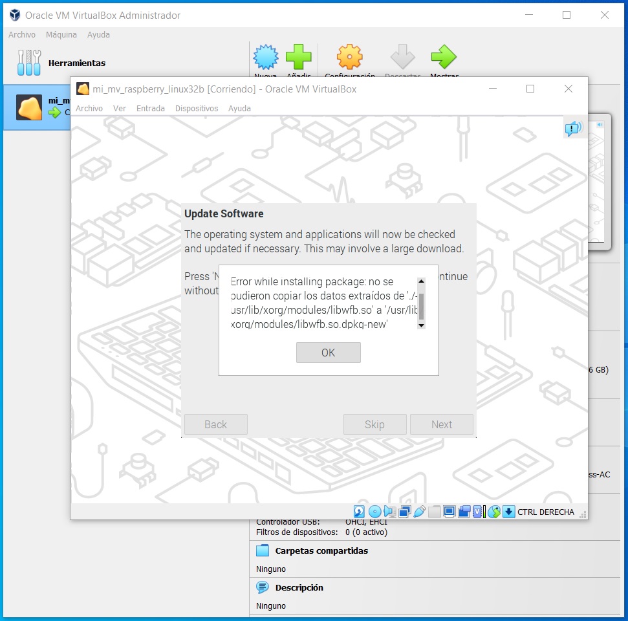Click the USB devices status icon
The image size is (628, 621).
point(419,512)
